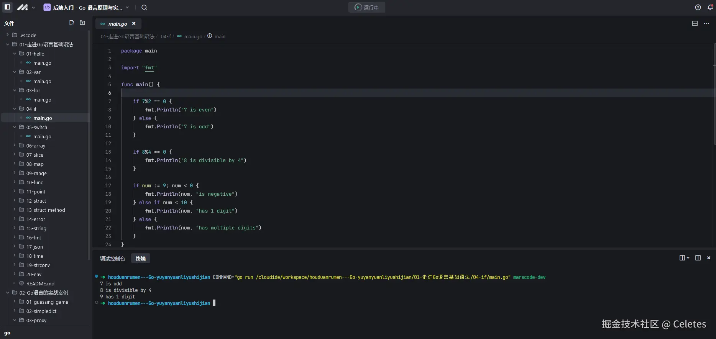Select the 终端 tab

pos(141,259)
